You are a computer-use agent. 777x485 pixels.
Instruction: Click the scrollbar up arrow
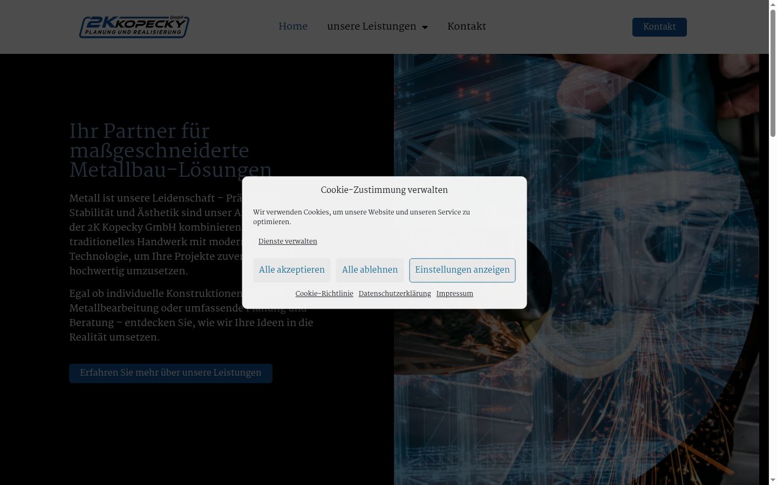[773, 4]
